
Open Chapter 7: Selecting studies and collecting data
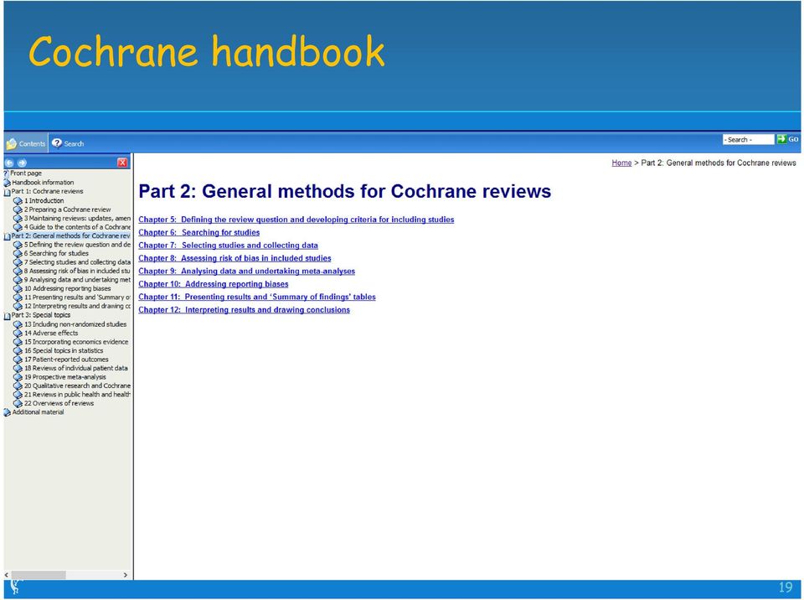(228, 246)
